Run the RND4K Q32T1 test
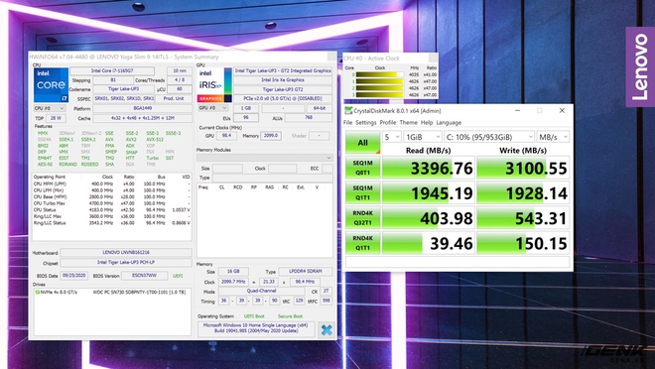 [362, 218]
